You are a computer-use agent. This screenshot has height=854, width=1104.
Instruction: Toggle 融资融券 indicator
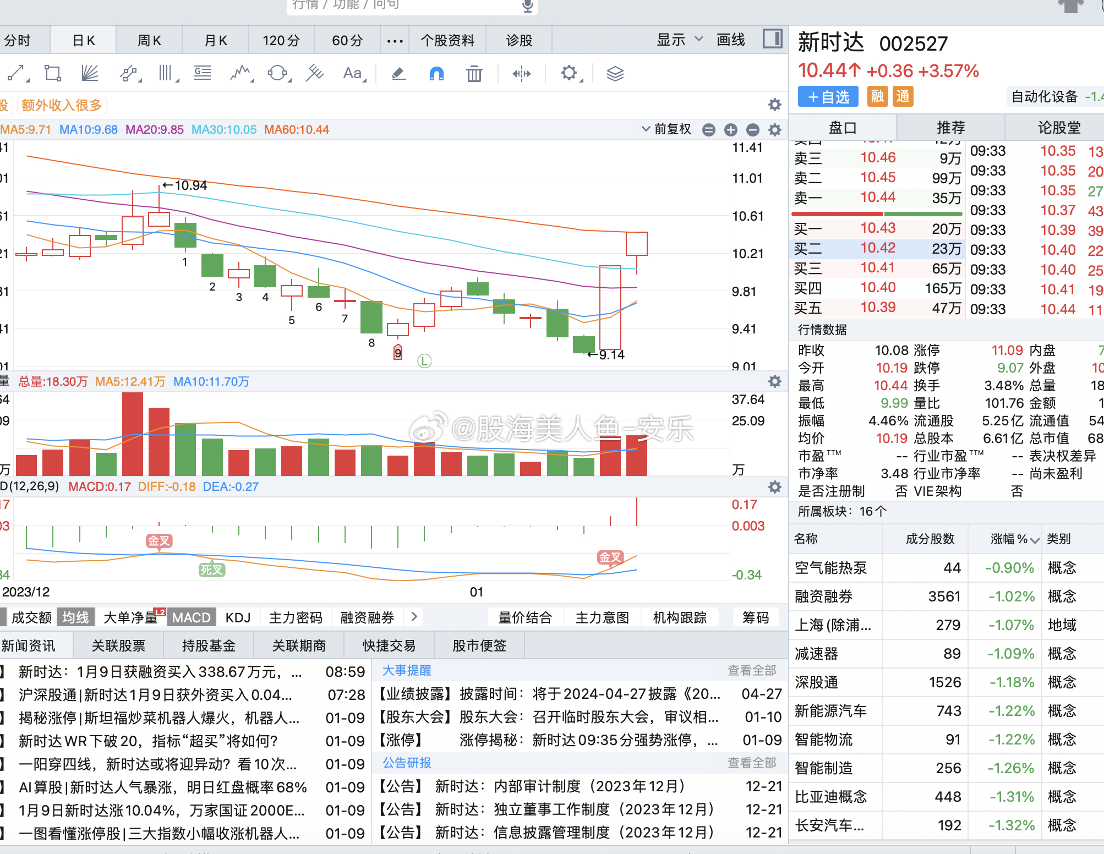(x=367, y=617)
